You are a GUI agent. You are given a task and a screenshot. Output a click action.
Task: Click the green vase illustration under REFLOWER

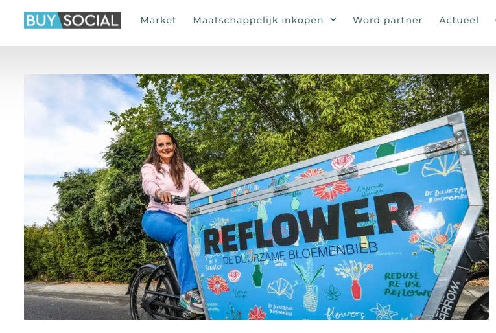click(257, 276)
